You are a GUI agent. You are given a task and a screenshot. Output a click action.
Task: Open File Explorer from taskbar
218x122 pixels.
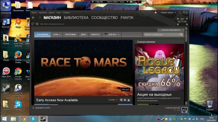click(x=14, y=119)
